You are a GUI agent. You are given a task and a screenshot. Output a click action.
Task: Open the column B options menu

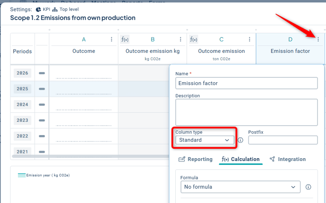point(181,40)
